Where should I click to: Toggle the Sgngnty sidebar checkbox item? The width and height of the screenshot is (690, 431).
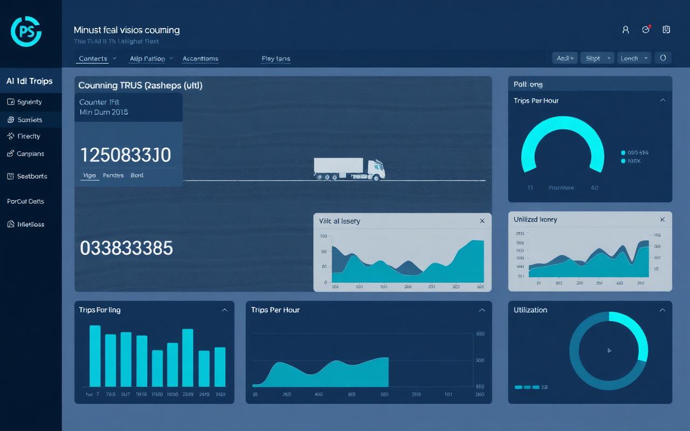pos(10,102)
